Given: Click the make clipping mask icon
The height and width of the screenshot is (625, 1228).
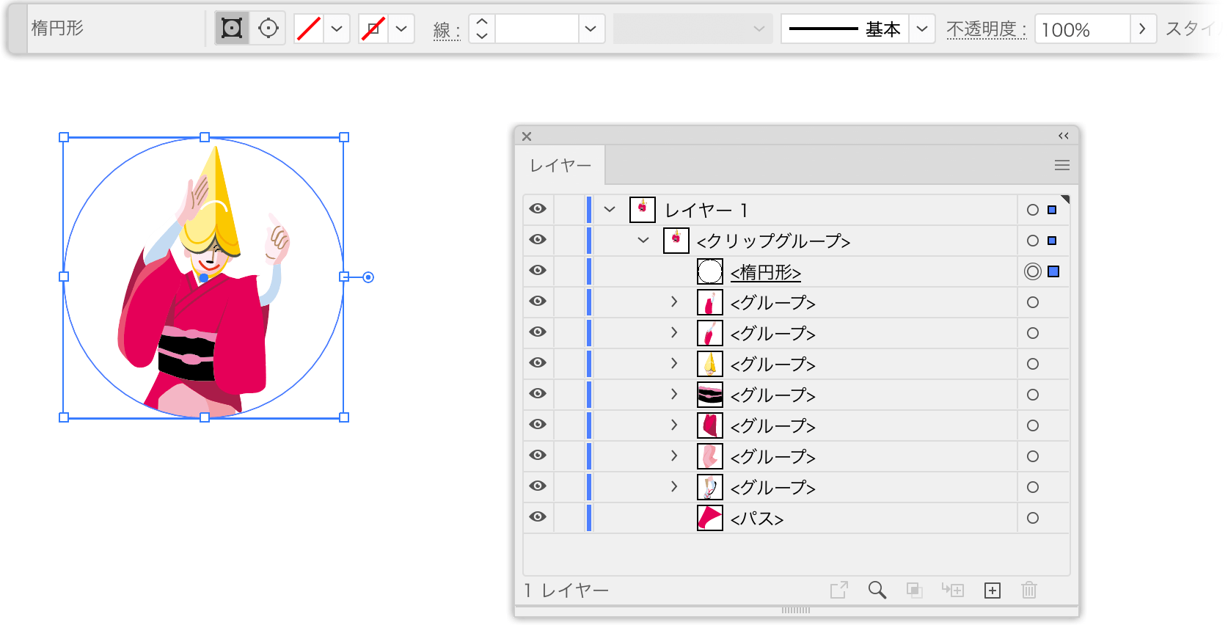Looking at the screenshot, I should click(x=914, y=590).
